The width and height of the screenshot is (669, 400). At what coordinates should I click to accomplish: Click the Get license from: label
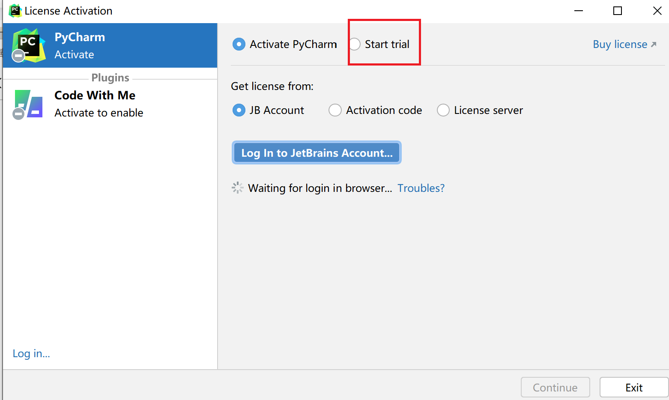[x=272, y=86]
